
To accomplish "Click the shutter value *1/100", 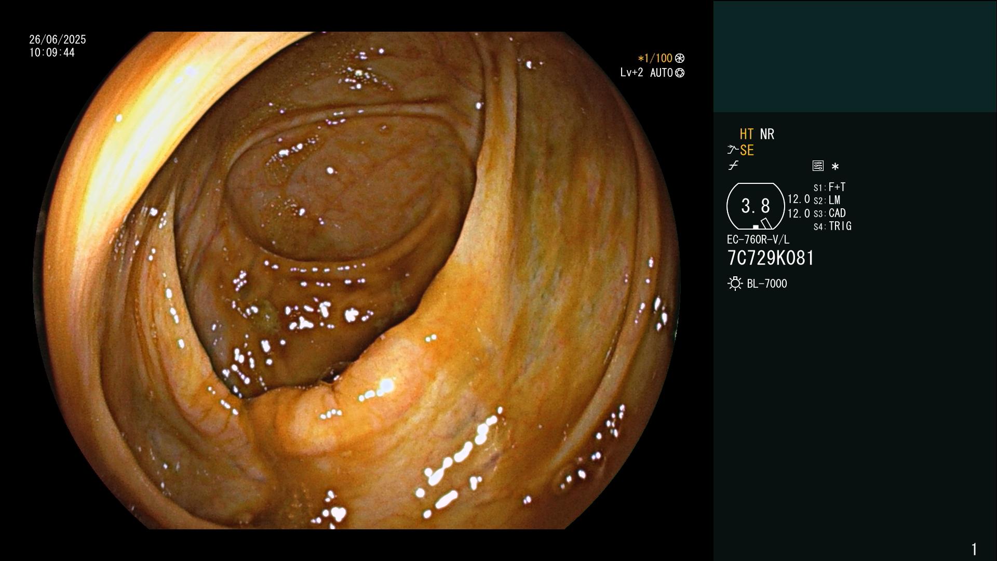I will pyautogui.click(x=655, y=58).
